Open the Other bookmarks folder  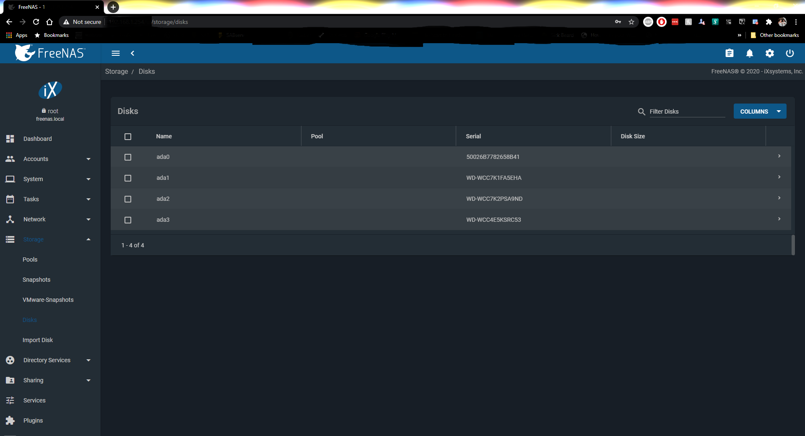(775, 35)
